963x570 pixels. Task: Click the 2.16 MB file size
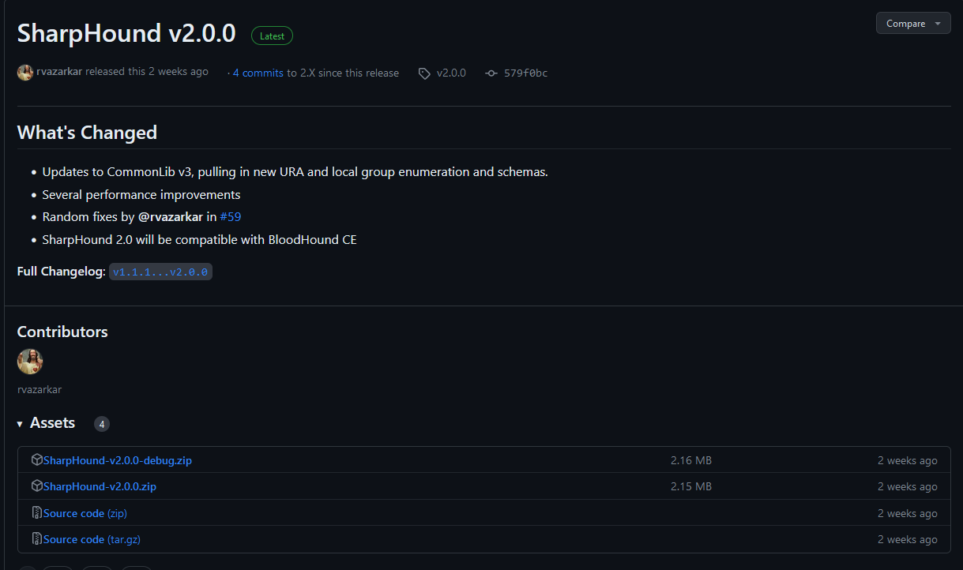click(x=691, y=460)
